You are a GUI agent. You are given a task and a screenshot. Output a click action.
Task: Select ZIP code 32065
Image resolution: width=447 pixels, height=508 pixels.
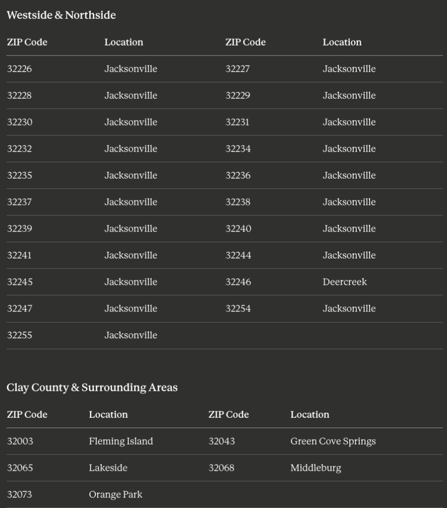[20, 468]
